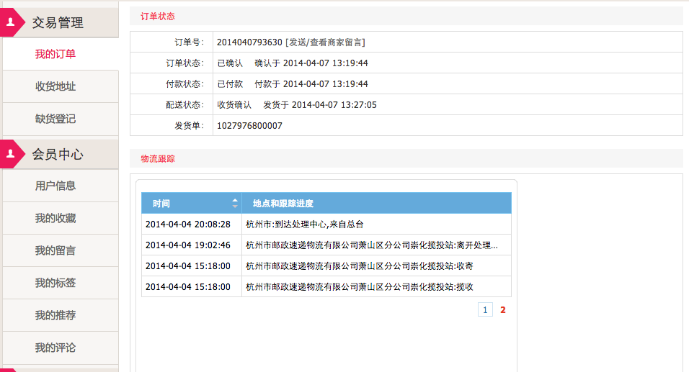Screen dimensions: 689x372
Task: Click the 配送状态: label
Action: tap(185, 105)
